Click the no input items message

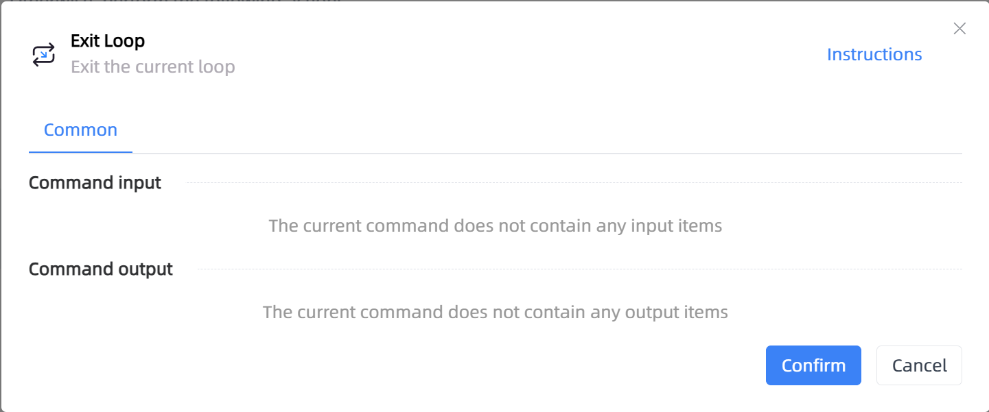click(496, 226)
